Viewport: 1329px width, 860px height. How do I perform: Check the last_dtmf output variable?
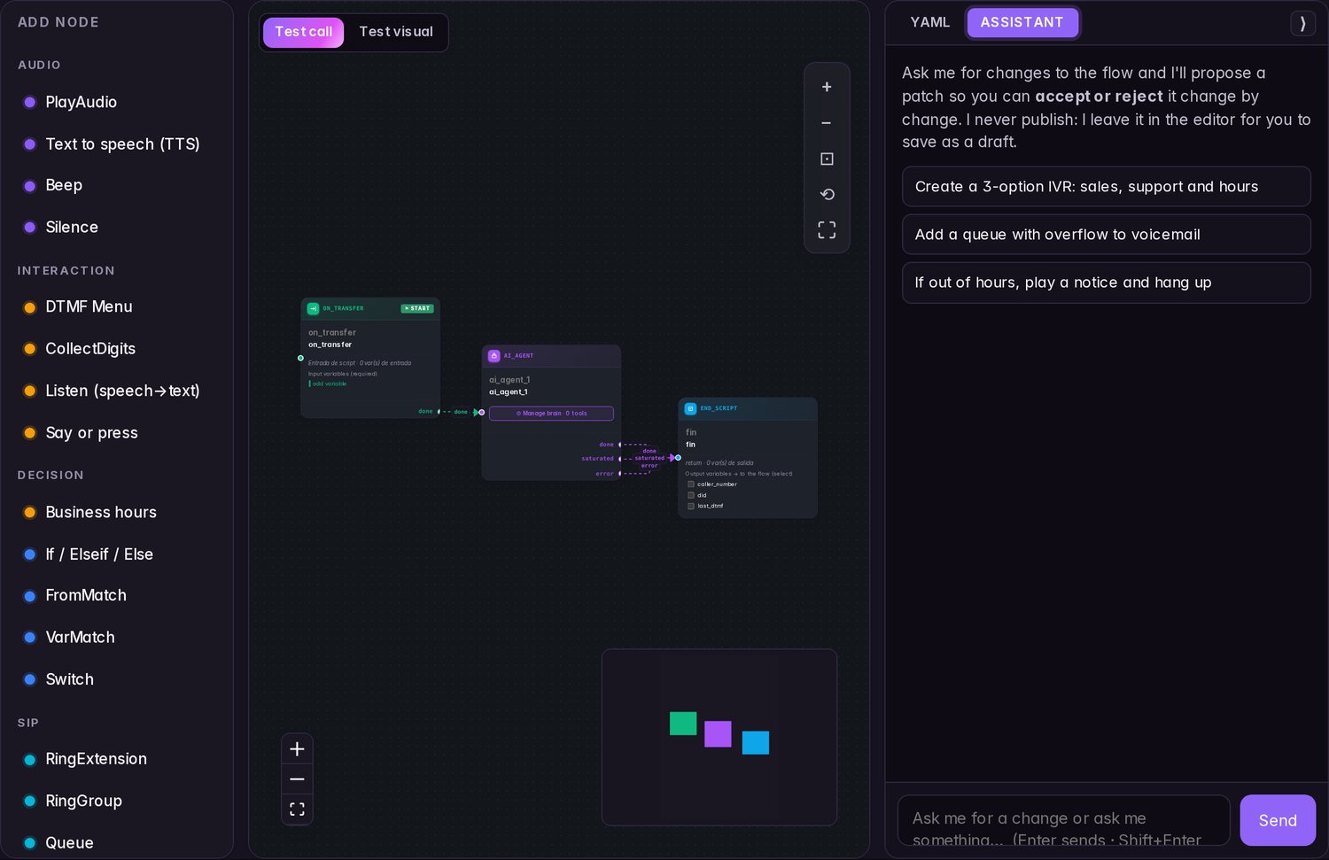tap(691, 506)
